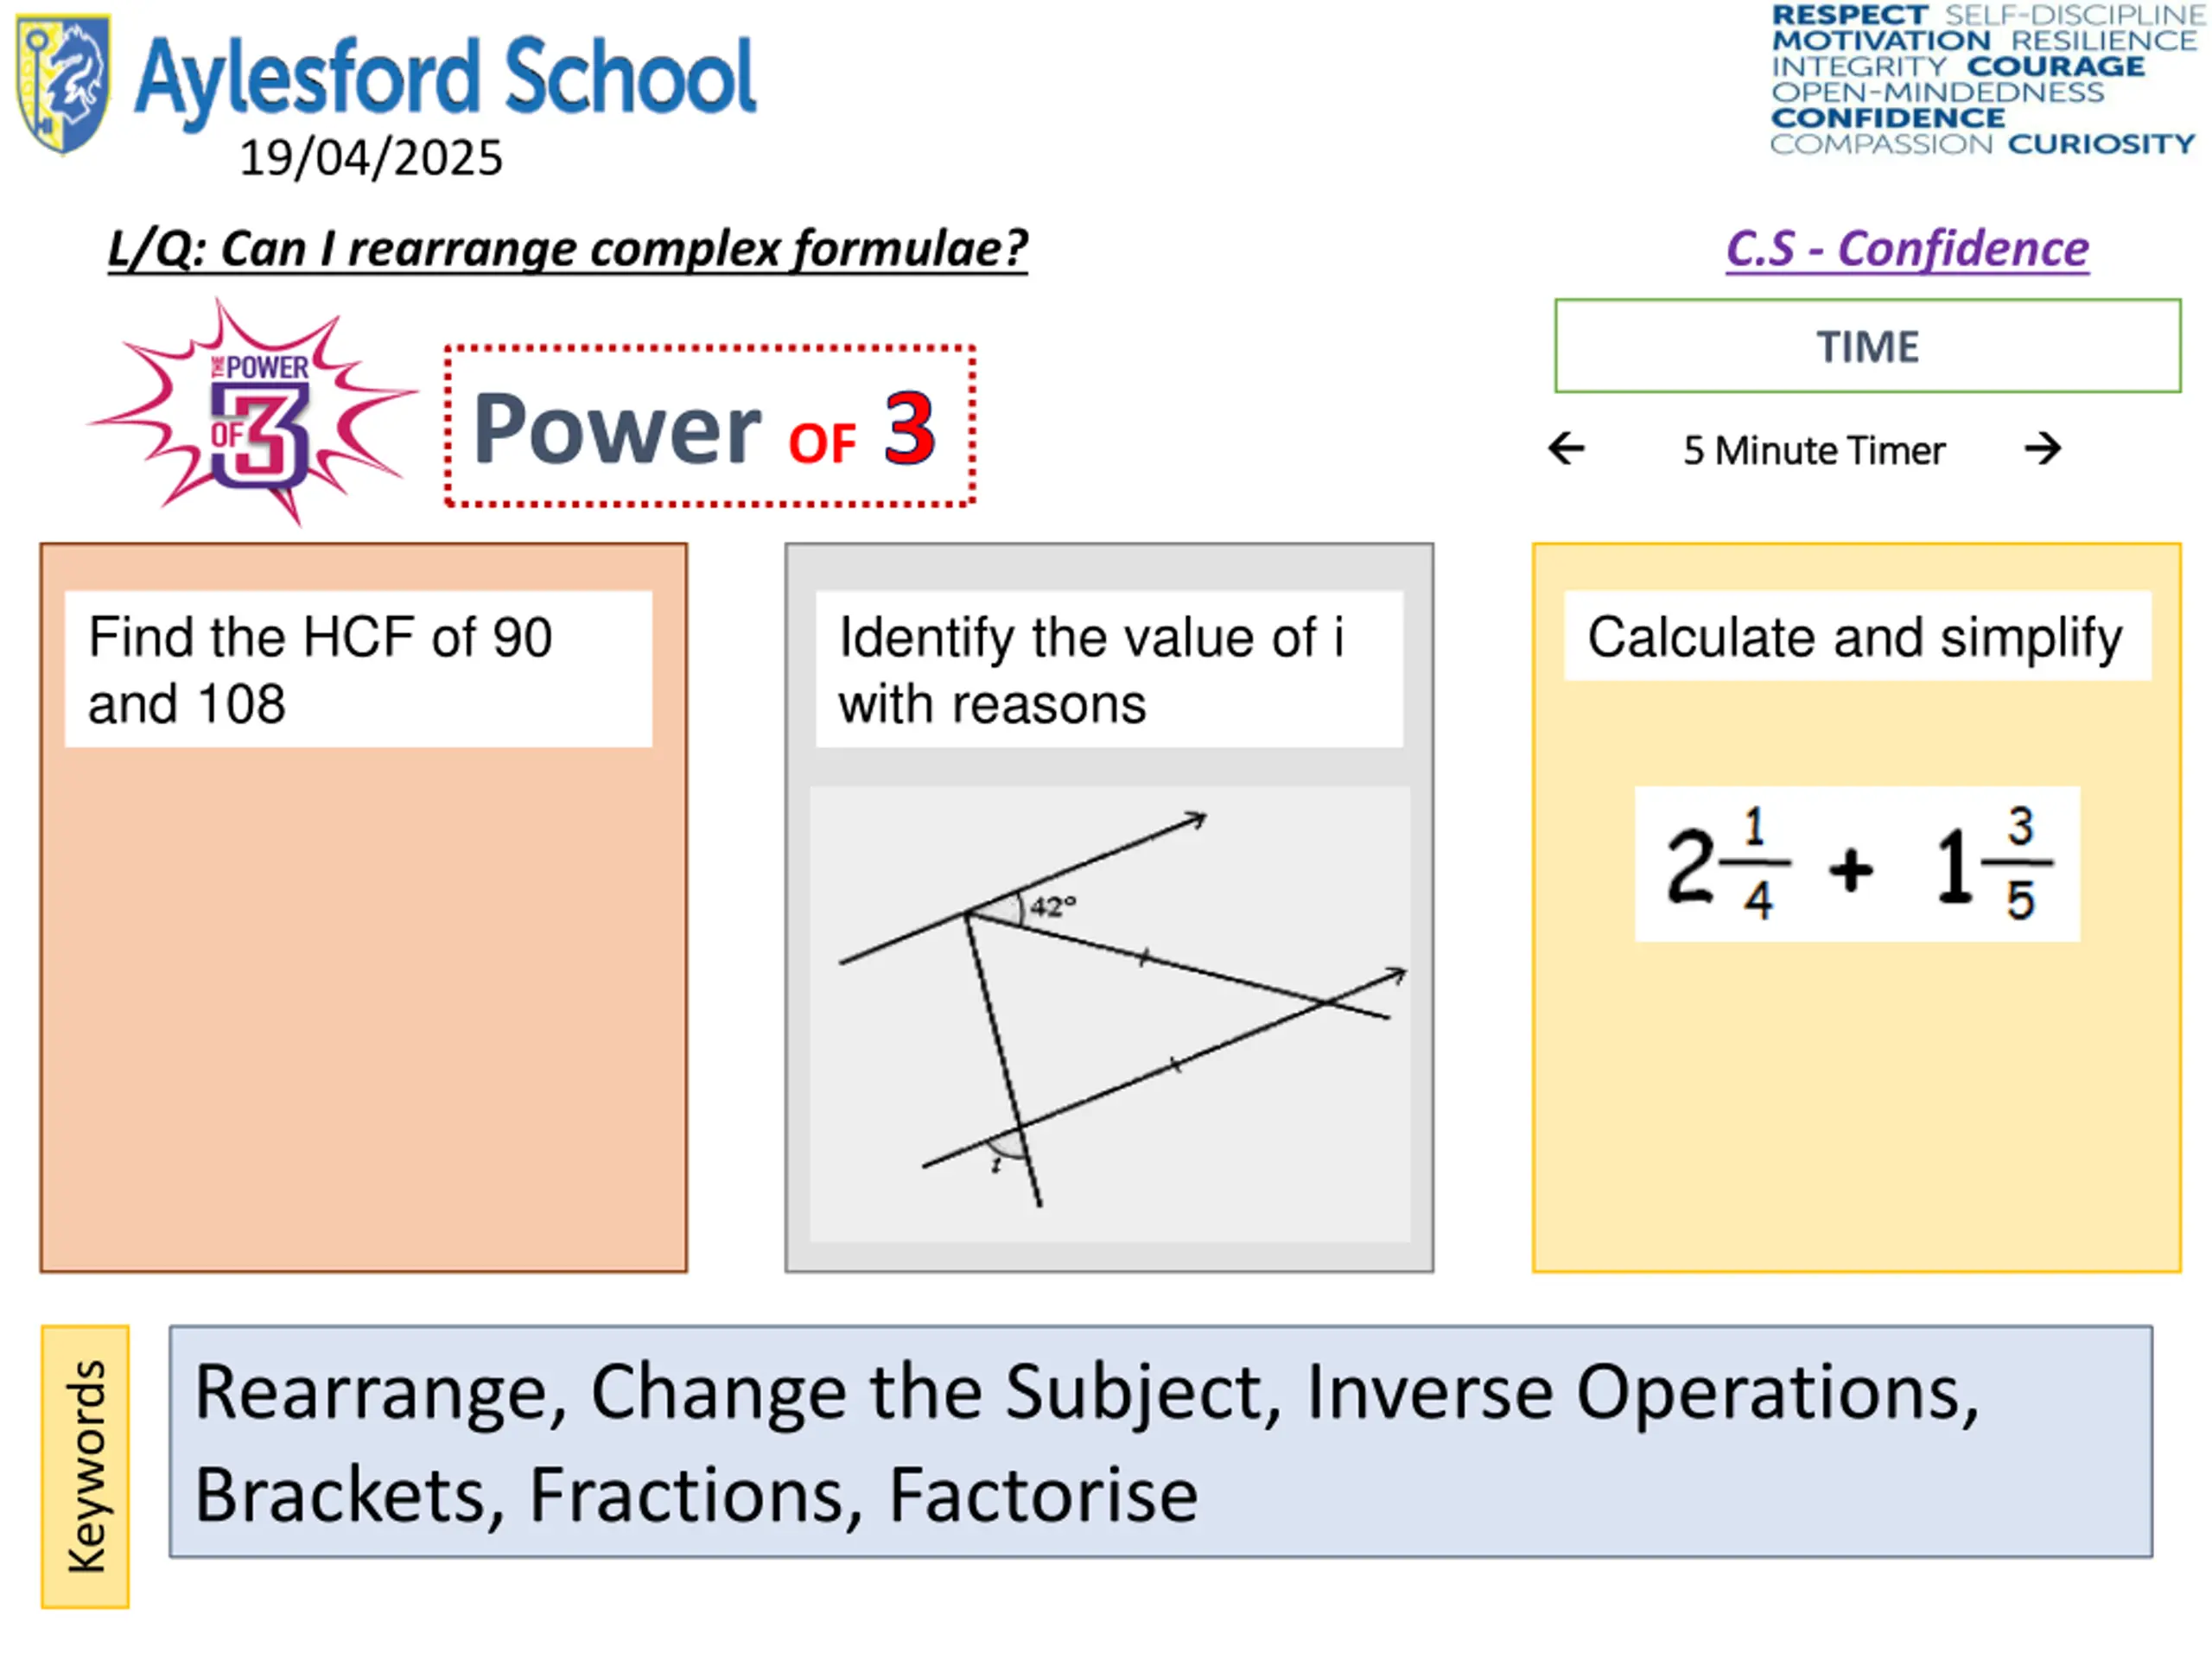Click the mixed fractions addition image
The width and height of the screenshot is (2212, 1659).
click(1857, 864)
